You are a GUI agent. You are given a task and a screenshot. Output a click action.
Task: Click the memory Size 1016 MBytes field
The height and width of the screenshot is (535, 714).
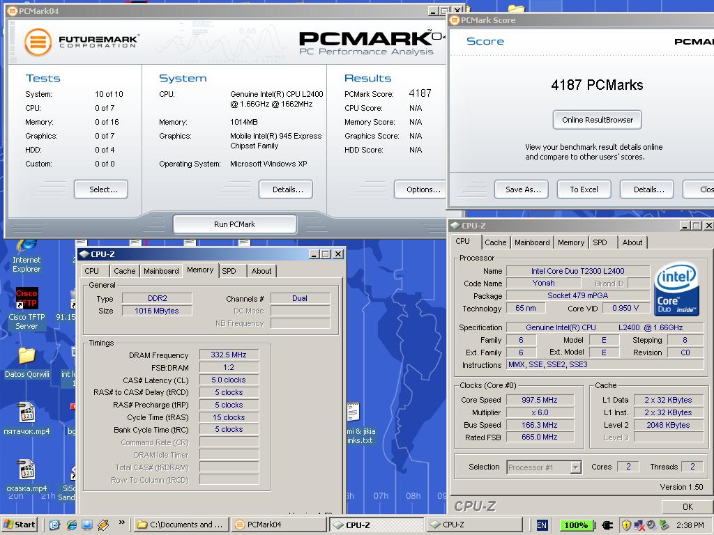point(157,311)
